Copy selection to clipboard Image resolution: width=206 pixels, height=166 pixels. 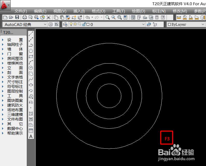56,17
